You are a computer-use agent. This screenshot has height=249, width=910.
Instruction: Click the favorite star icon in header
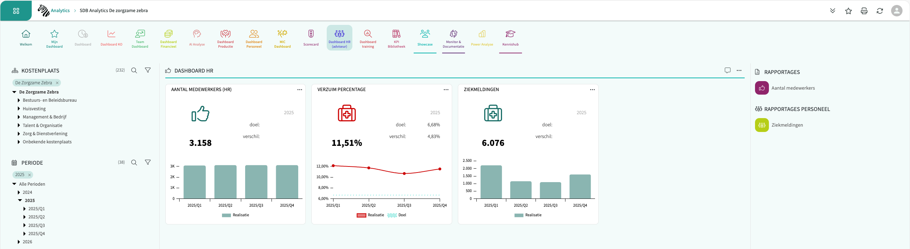(848, 11)
